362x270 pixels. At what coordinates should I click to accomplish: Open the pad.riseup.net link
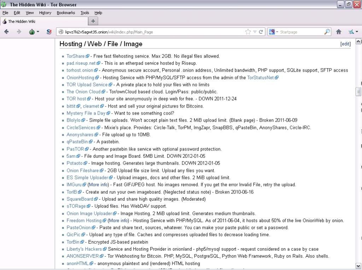(x=81, y=63)
